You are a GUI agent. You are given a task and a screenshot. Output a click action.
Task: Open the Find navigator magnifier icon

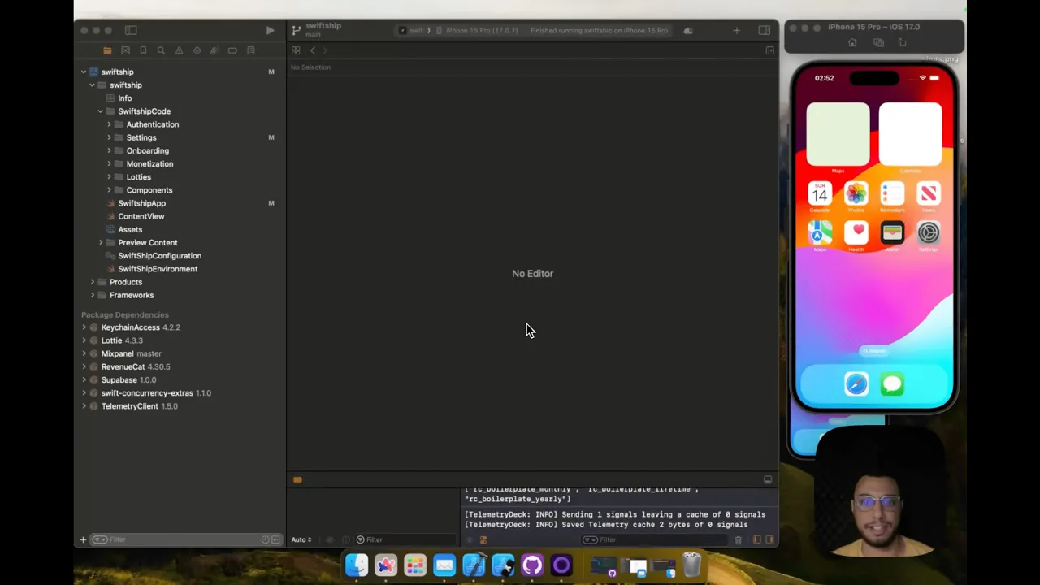[x=161, y=50]
